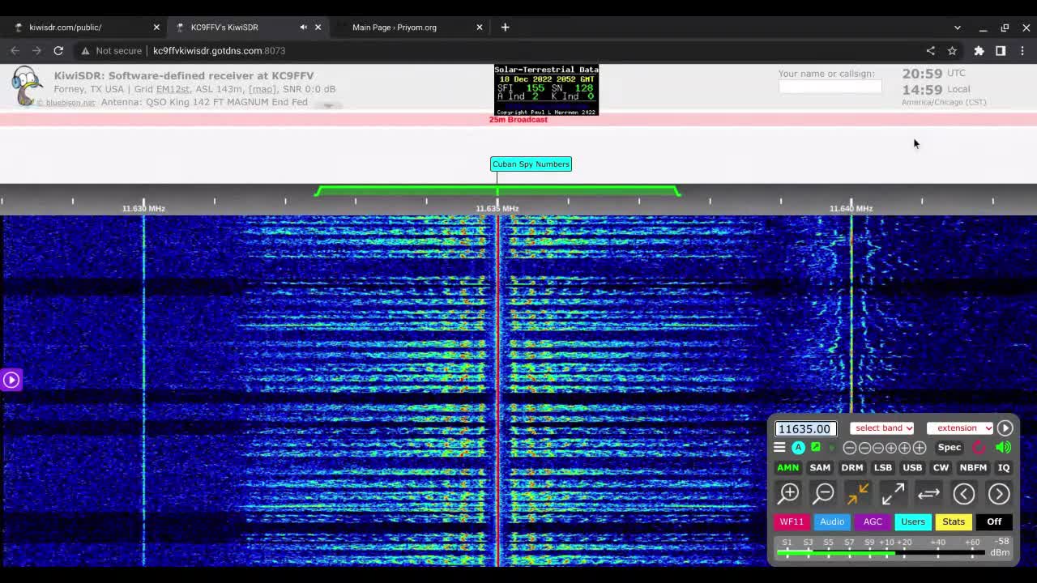Enable NBFM mode
1037x583 pixels.
pyautogui.click(x=973, y=467)
